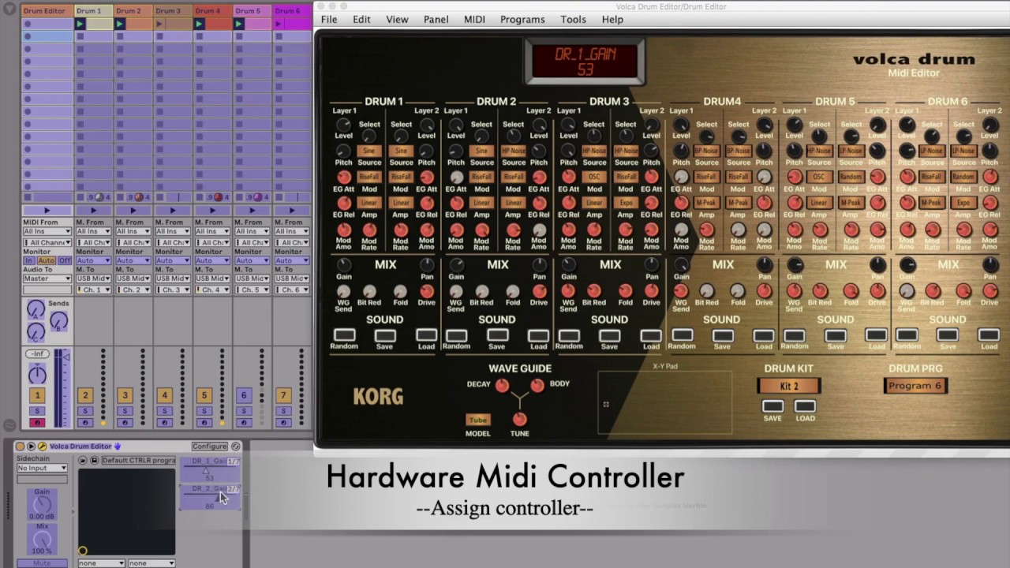
Task: Open the Tools menu
Action: [573, 19]
